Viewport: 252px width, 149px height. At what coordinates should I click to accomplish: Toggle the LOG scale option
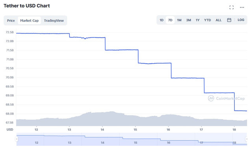[241, 20]
